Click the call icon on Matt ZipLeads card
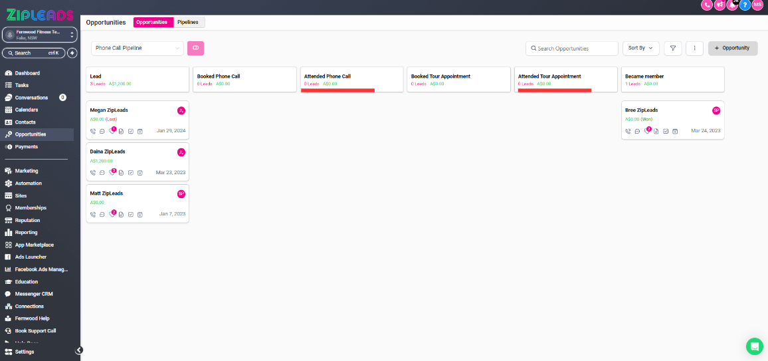This screenshot has height=361, width=768. tap(93, 214)
